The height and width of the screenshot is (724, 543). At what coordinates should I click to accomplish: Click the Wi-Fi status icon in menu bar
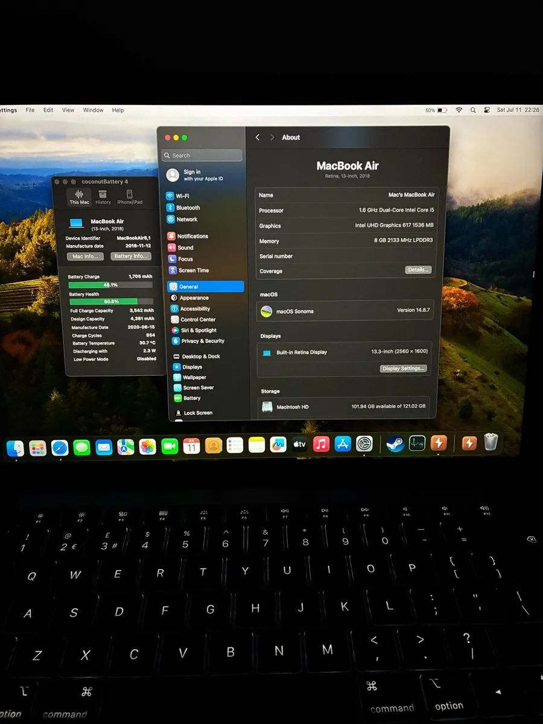459,110
